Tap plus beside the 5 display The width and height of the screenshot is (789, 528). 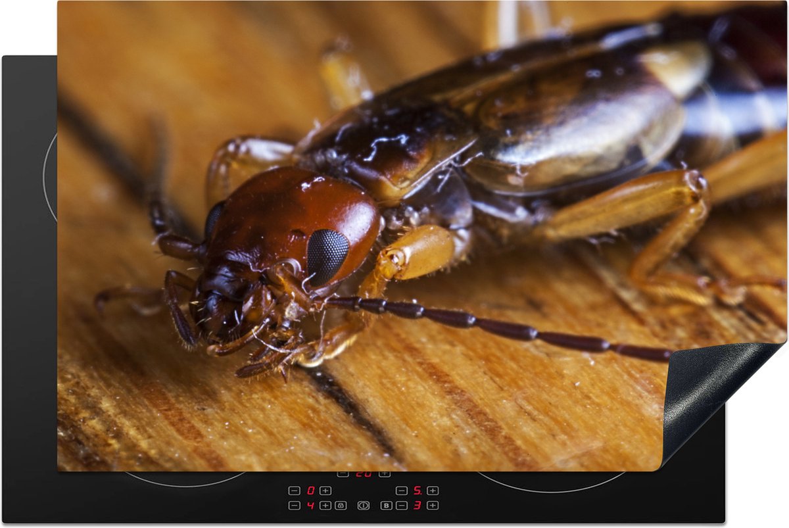tap(433, 491)
